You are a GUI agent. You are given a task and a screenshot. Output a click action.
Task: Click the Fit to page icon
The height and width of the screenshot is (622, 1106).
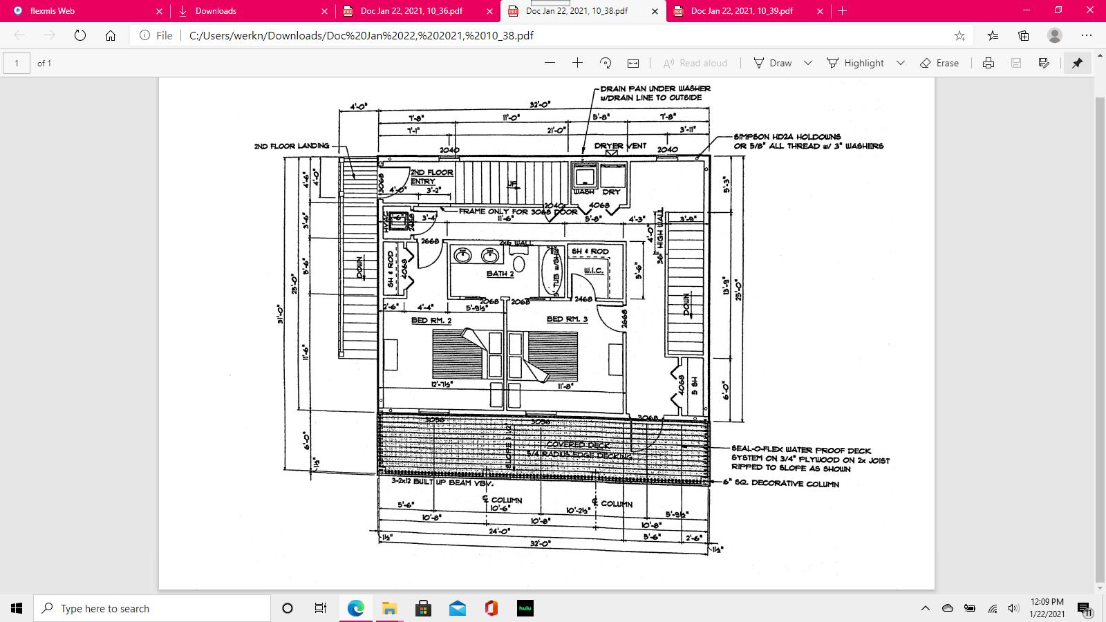632,63
